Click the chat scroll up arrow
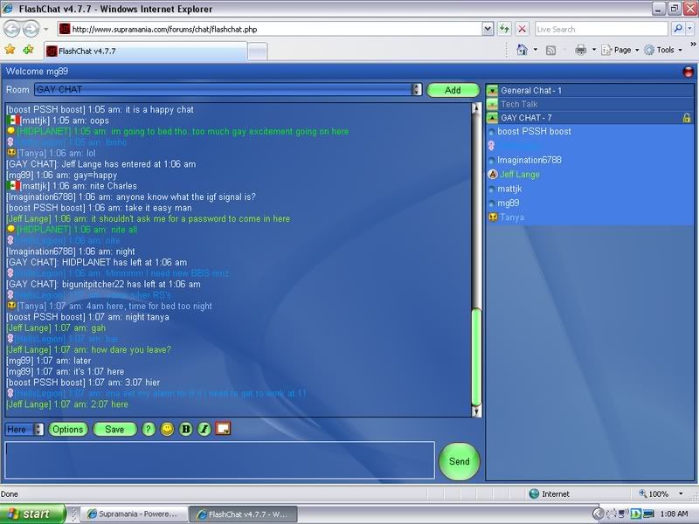 pyautogui.click(x=476, y=107)
